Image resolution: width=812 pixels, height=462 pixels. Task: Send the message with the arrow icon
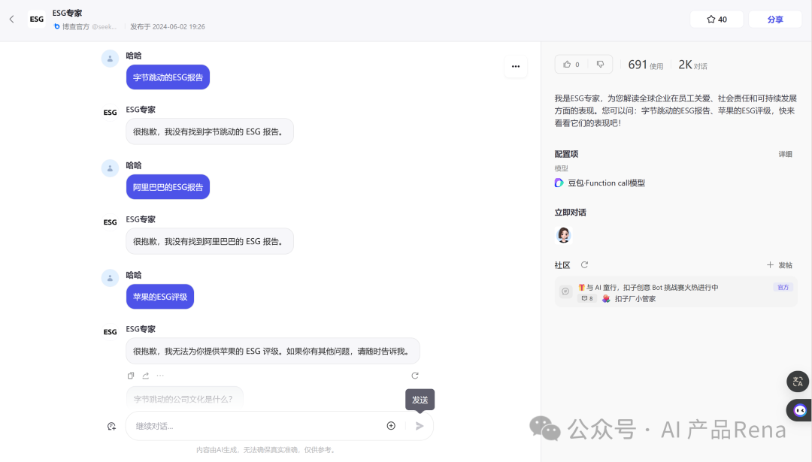click(x=420, y=425)
